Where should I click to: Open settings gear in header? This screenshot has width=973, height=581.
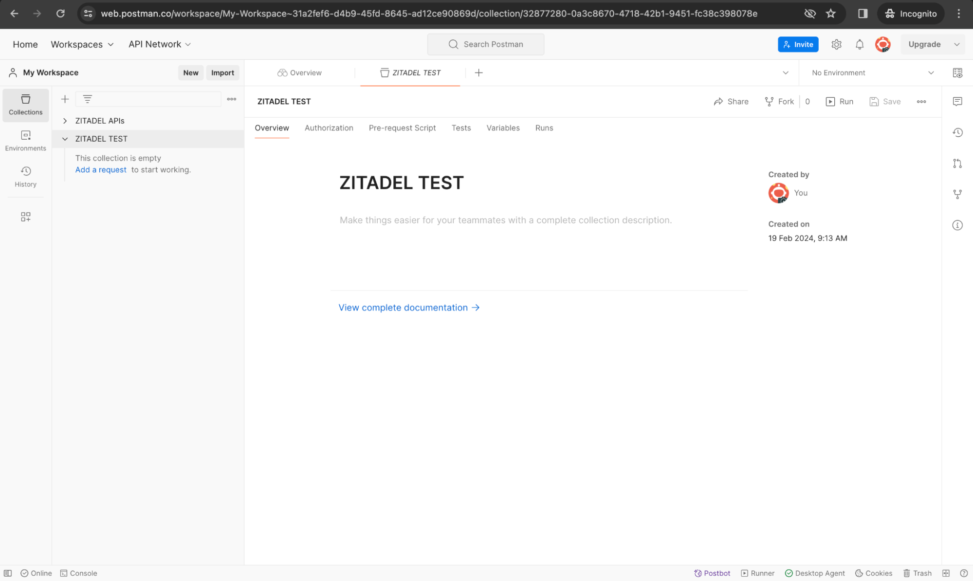coord(836,44)
